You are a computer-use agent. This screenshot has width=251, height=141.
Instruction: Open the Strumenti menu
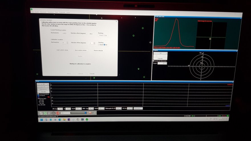[43, 12]
